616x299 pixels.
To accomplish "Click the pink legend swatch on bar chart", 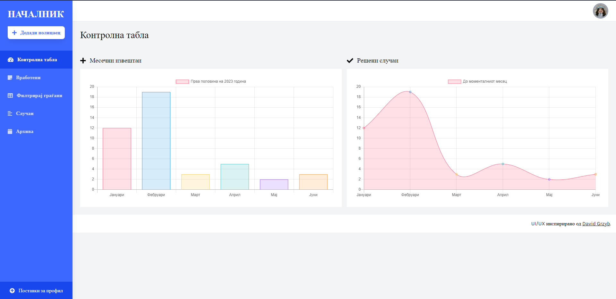I will [x=182, y=82].
